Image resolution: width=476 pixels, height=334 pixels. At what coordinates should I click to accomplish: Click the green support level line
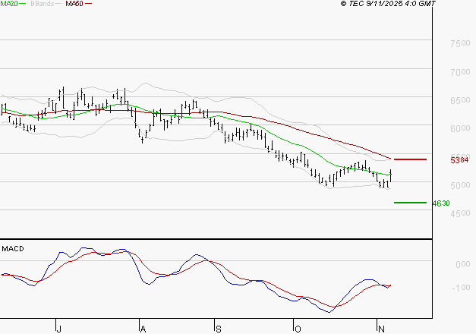click(x=410, y=203)
